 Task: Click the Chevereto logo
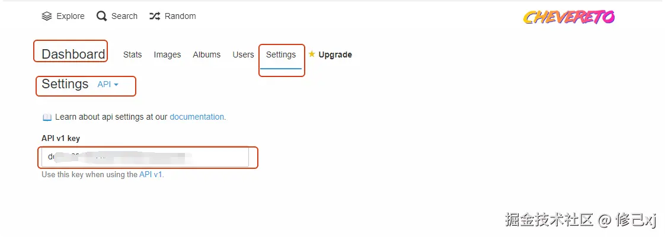tap(568, 17)
